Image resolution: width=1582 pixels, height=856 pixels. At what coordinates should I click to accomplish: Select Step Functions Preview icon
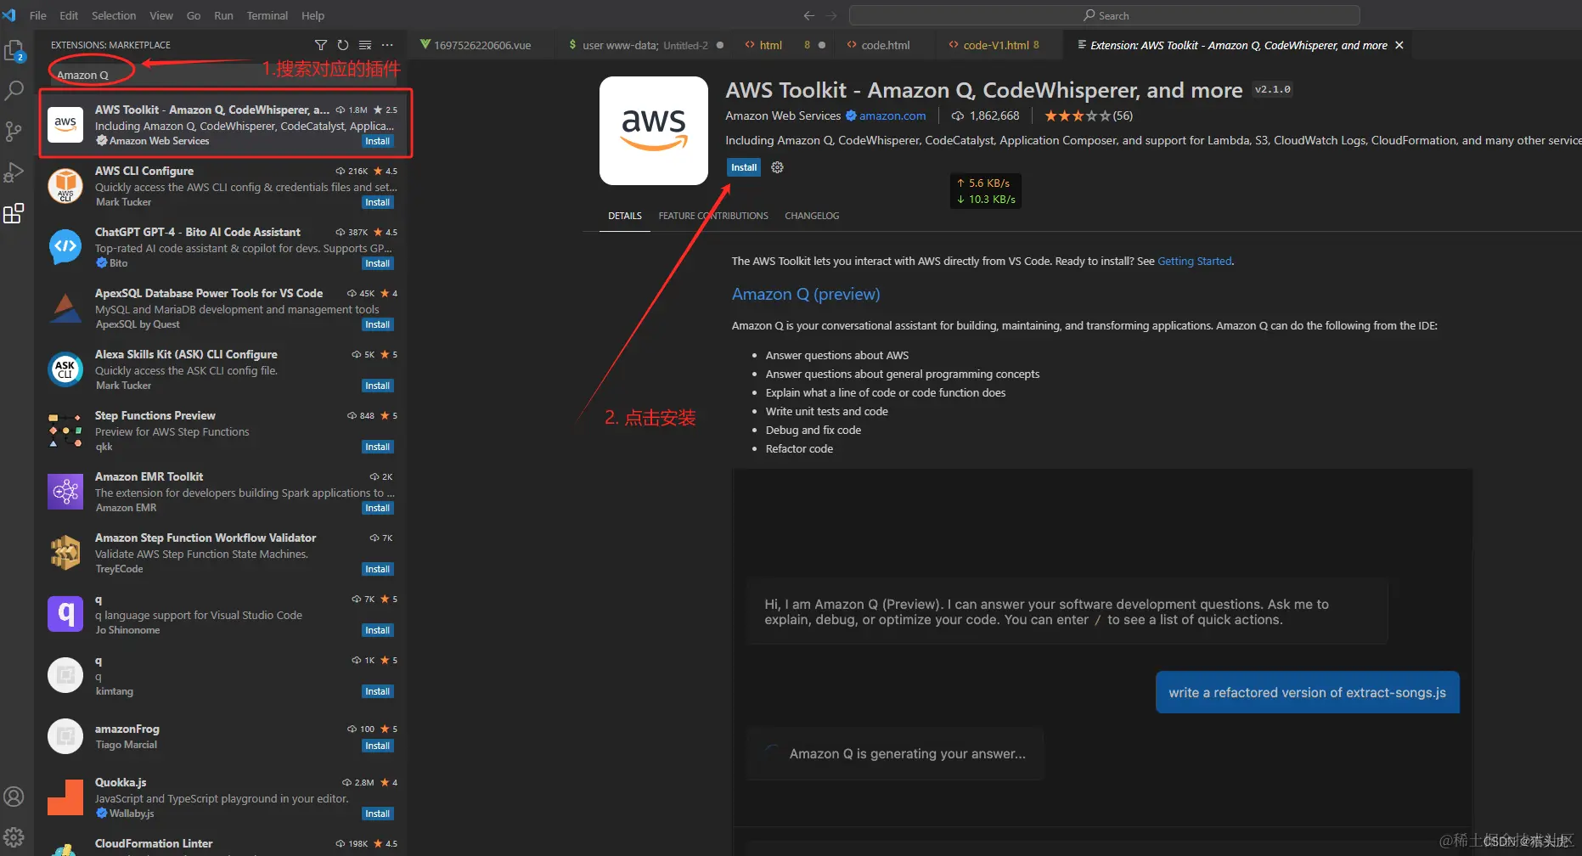[x=65, y=430]
